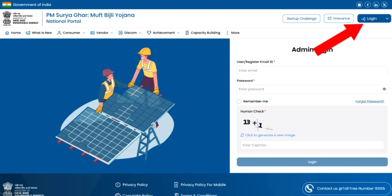392x196 pixels.
Task: Click the Startup Challenge button
Action: (x=302, y=18)
